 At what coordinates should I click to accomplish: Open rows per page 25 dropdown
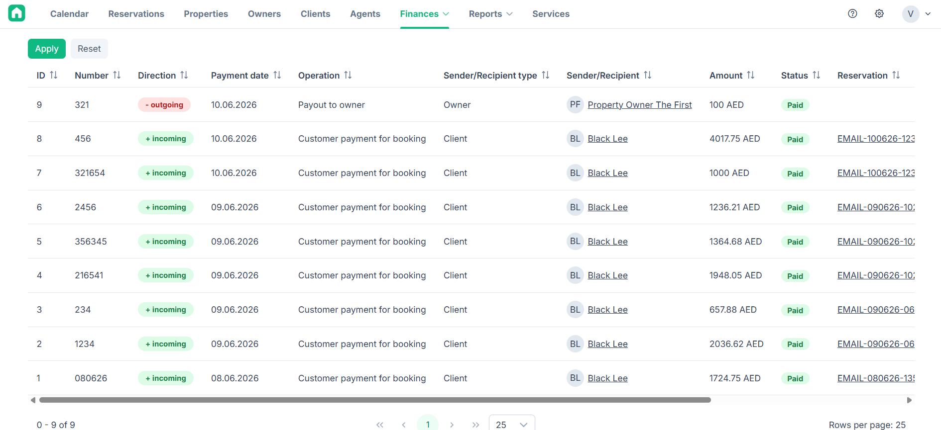point(512,424)
